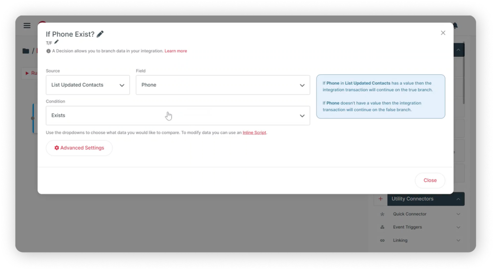Open the Condition dropdown showing Exists
This screenshot has width=494, height=270.
[x=178, y=115]
